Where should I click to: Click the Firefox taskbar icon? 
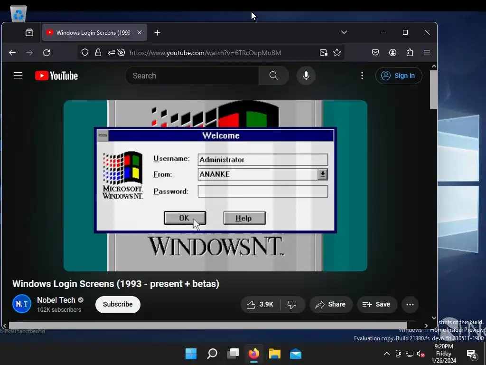point(254,354)
